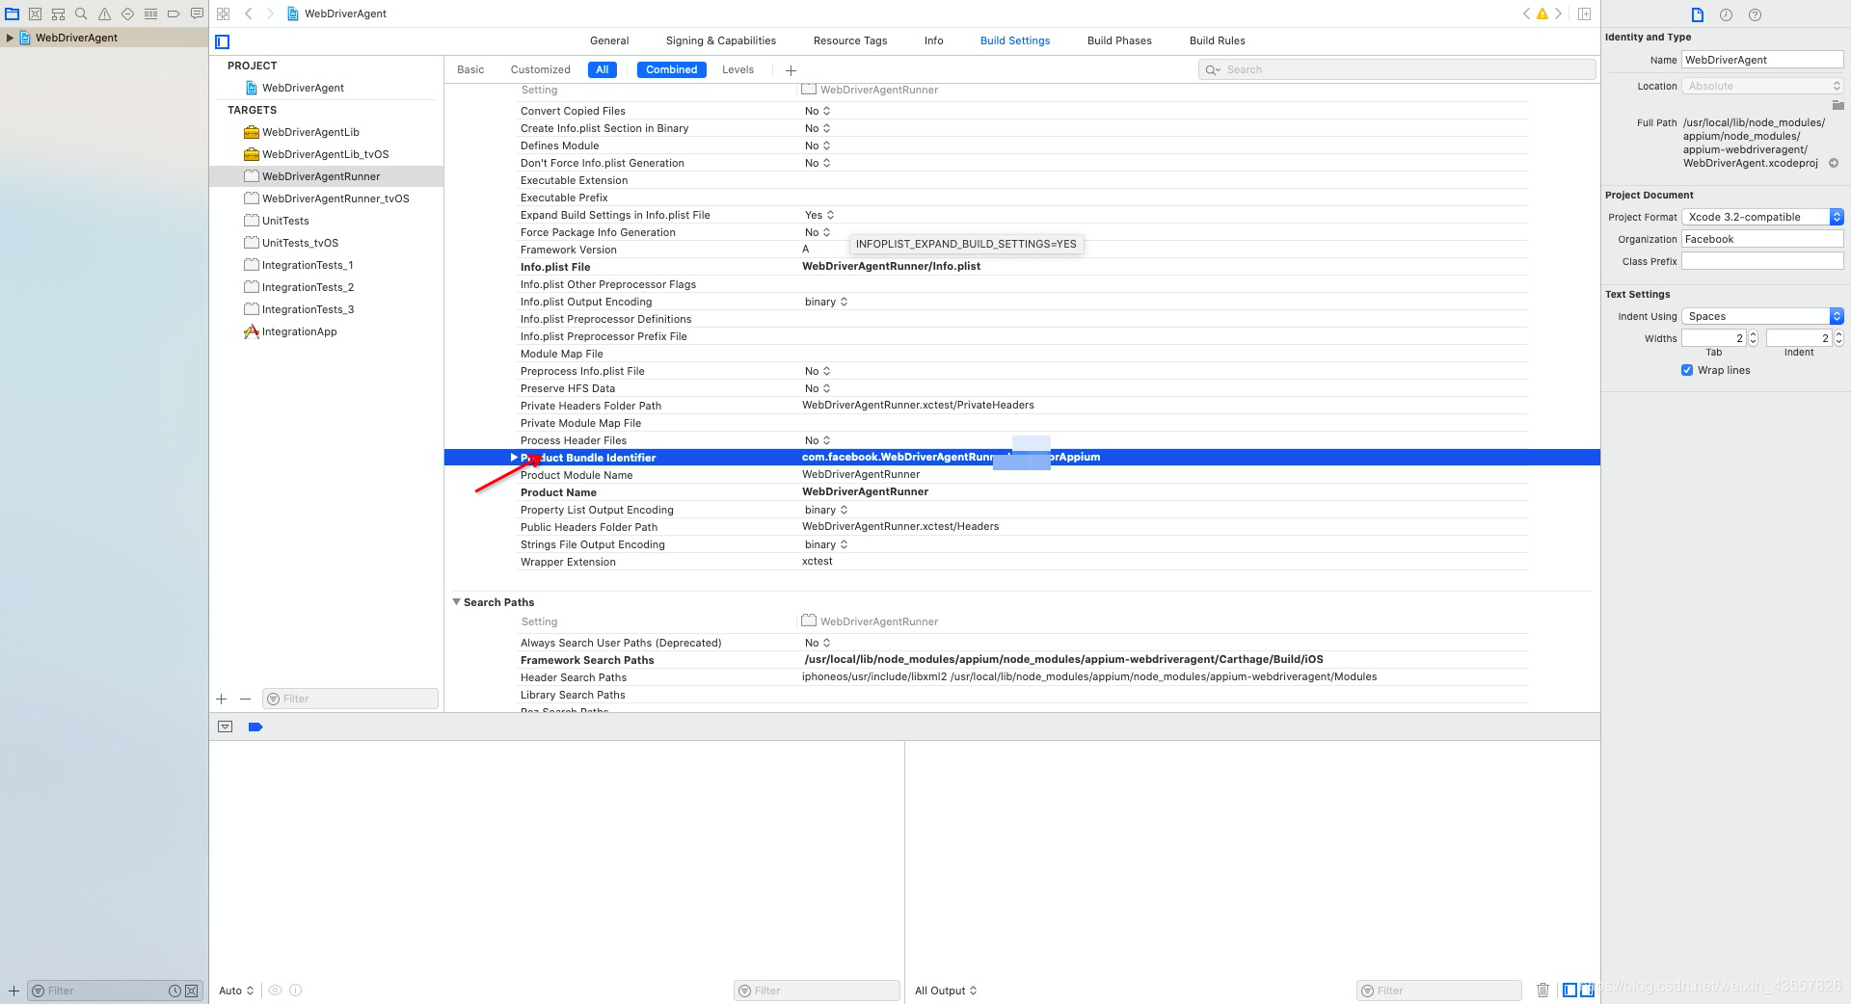Show the console pane toggle
The width and height of the screenshot is (1851, 1004).
(x=1587, y=990)
